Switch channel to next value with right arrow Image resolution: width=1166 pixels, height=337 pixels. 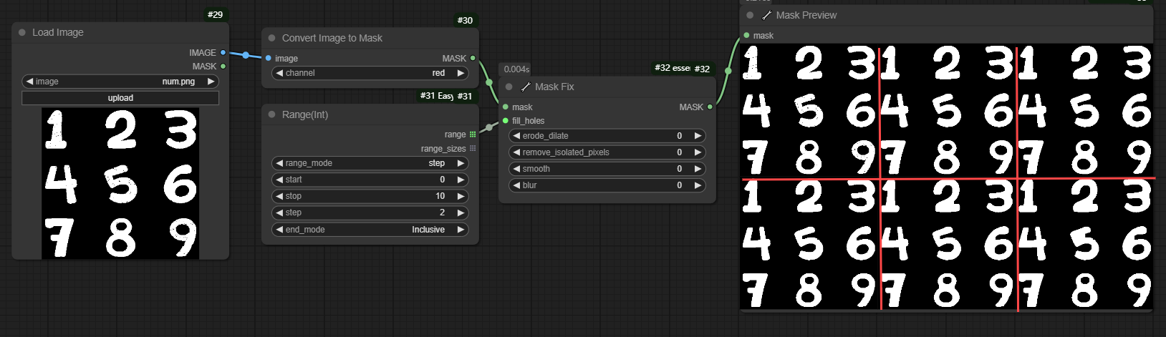[x=461, y=73]
